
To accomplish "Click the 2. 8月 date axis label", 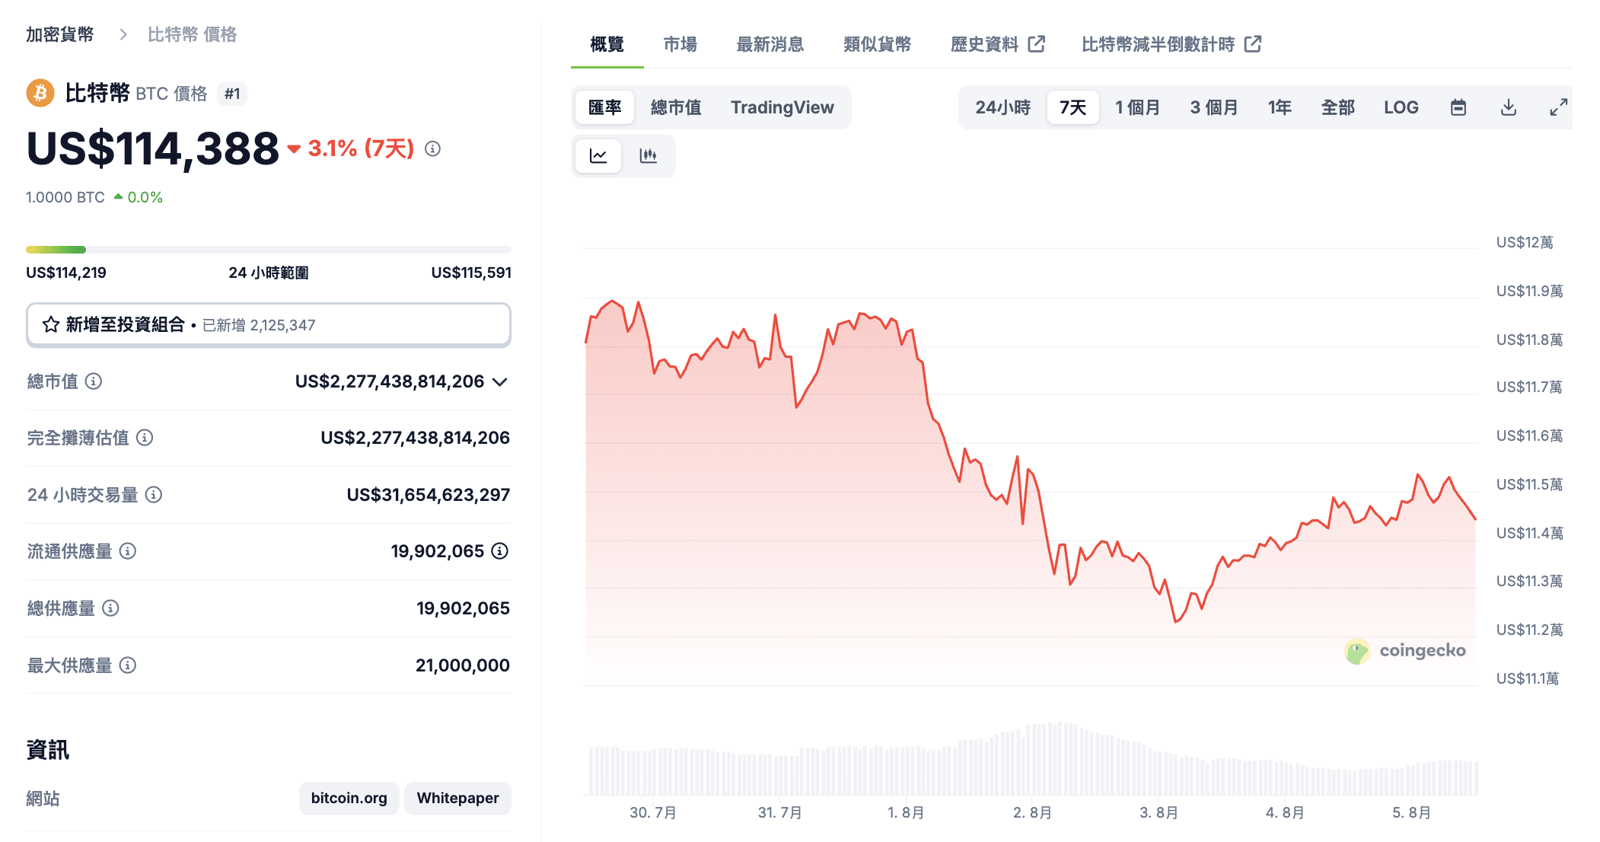I will [x=1032, y=813].
